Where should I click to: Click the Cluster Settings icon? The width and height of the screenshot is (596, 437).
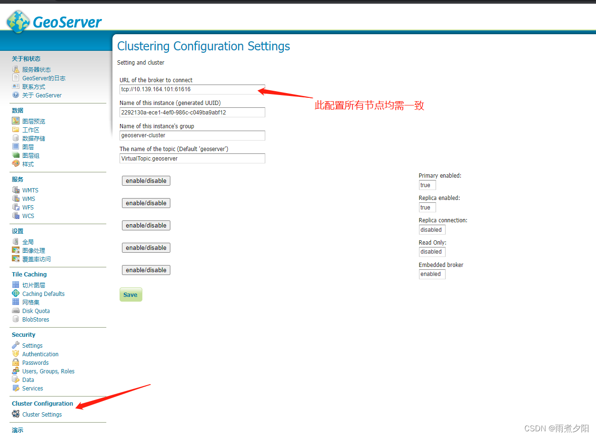pyautogui.click(x=16, y=414)
